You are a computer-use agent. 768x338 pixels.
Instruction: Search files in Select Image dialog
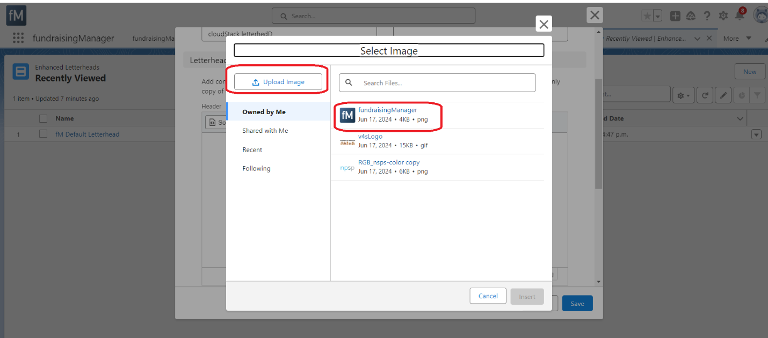pos(437,82)
